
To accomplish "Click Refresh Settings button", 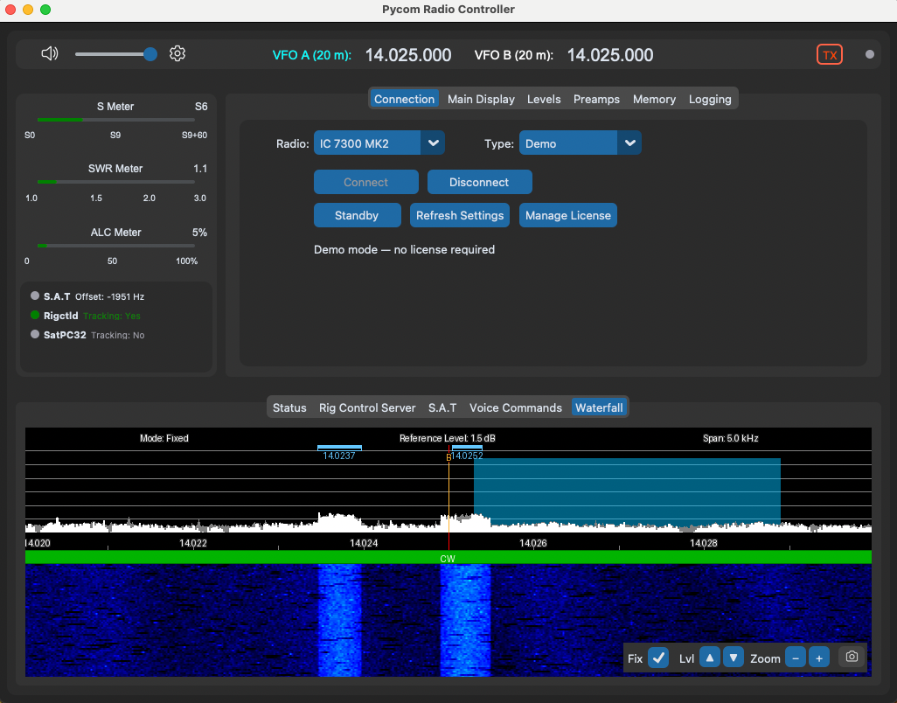I will (460, 215).
